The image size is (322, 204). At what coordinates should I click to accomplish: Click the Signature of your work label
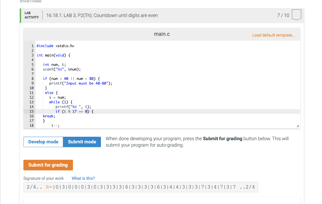(x=43, y=178)
